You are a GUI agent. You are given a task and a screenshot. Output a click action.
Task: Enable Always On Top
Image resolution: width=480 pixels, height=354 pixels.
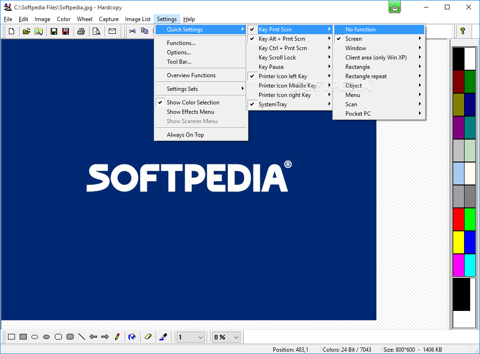point(201,135)
